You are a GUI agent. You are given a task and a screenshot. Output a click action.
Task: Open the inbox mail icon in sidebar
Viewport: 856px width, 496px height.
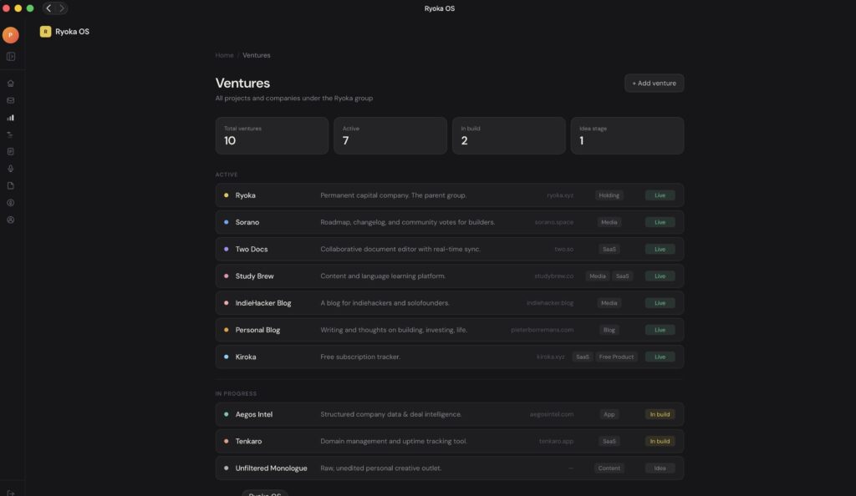[x=10, y=100]
